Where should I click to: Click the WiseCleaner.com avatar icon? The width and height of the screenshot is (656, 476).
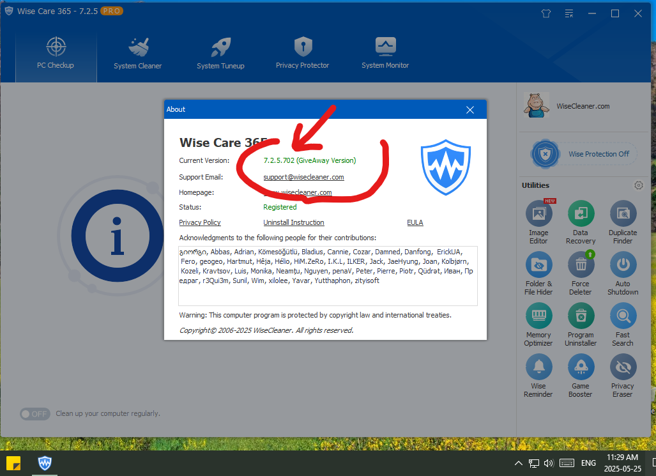click(x=536, y=105)
